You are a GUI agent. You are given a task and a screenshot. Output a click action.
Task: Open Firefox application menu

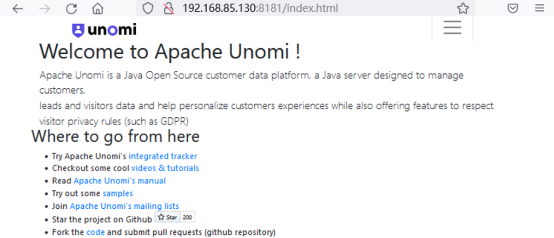[539, 9]
